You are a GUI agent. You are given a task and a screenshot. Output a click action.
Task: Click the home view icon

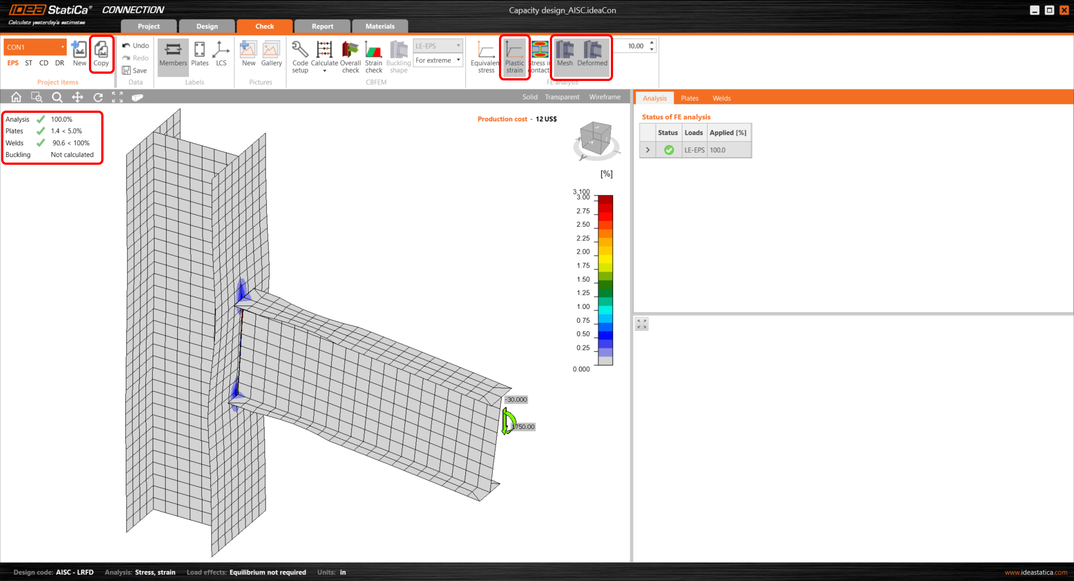(x=16, y=97)
